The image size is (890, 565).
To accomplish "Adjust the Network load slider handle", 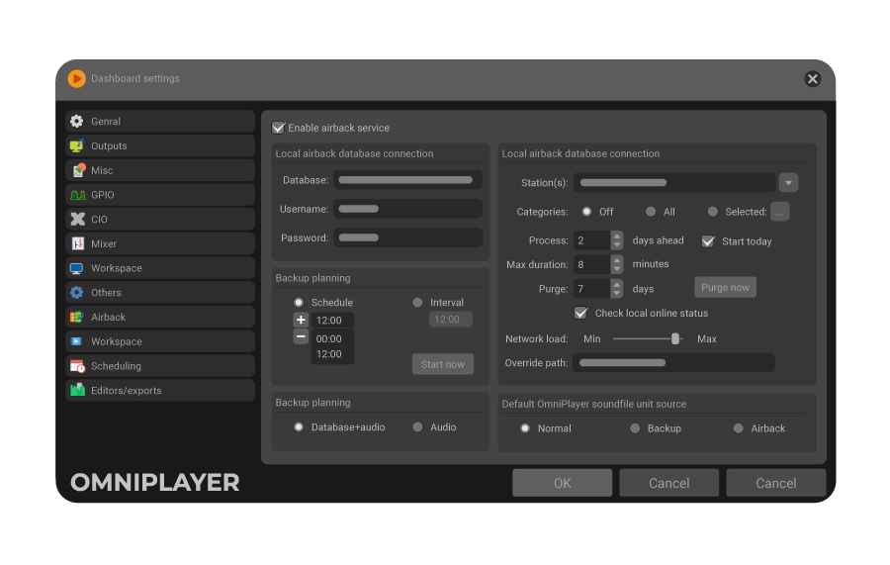I will (674, 338).
